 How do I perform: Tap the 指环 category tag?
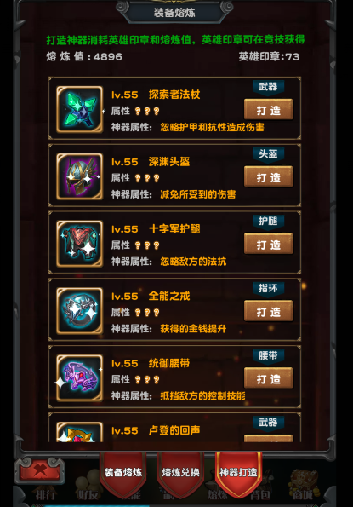pyautogui.click(x=268, y=288)
